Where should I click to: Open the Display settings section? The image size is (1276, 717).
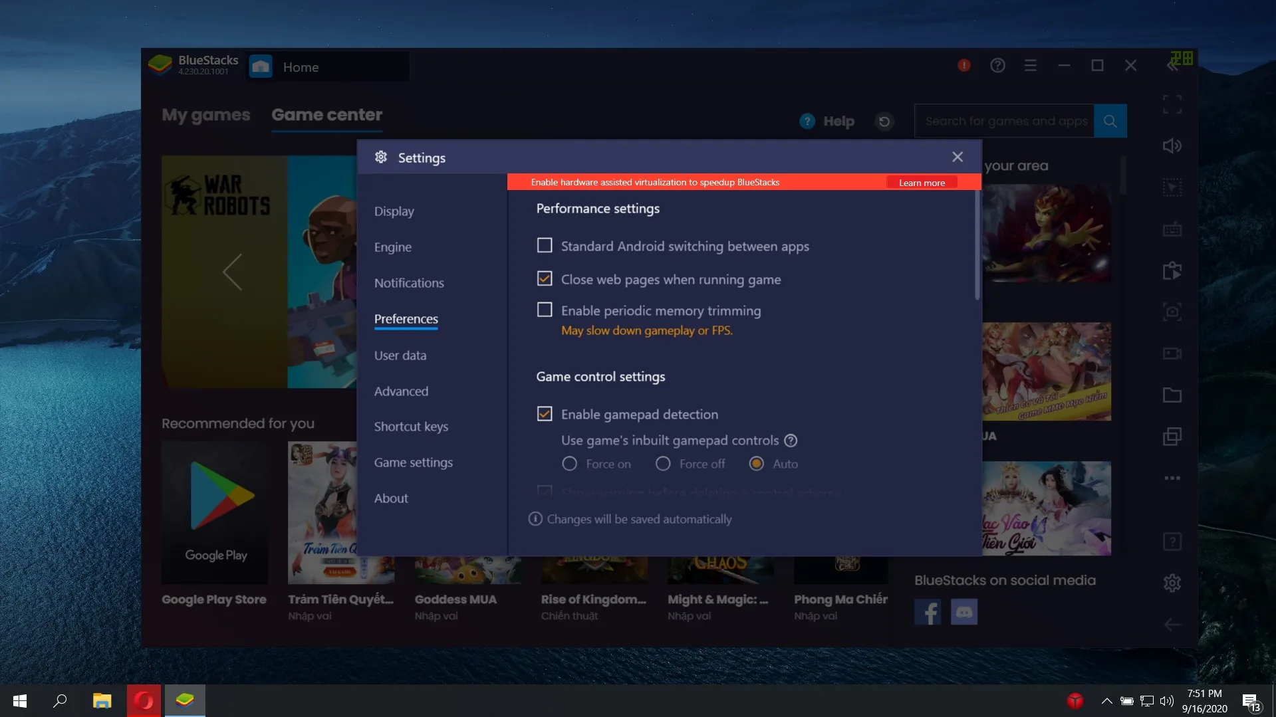(x=394, y=211)
